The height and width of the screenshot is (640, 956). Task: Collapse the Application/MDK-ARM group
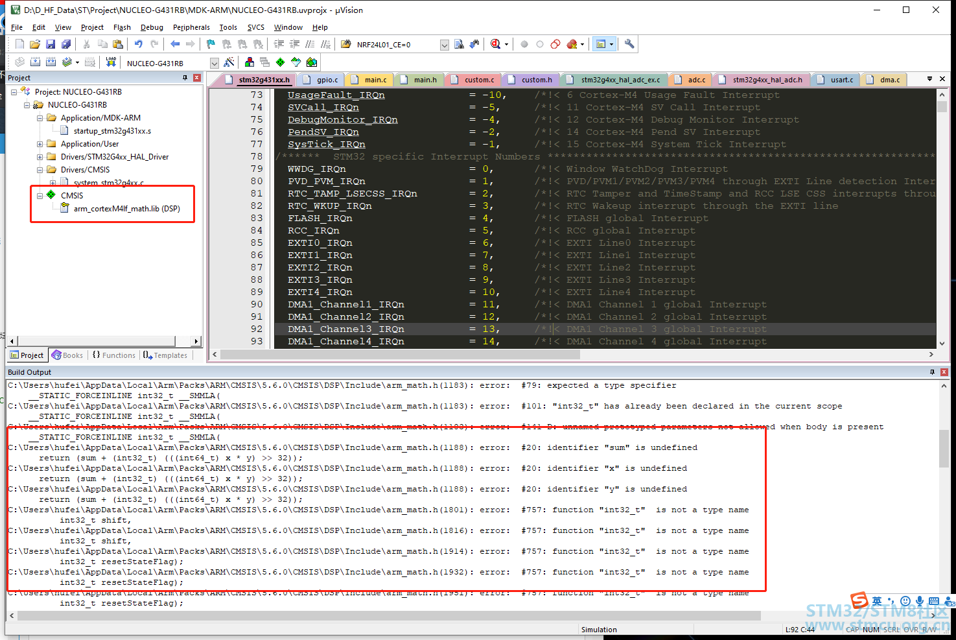(40, 118)
